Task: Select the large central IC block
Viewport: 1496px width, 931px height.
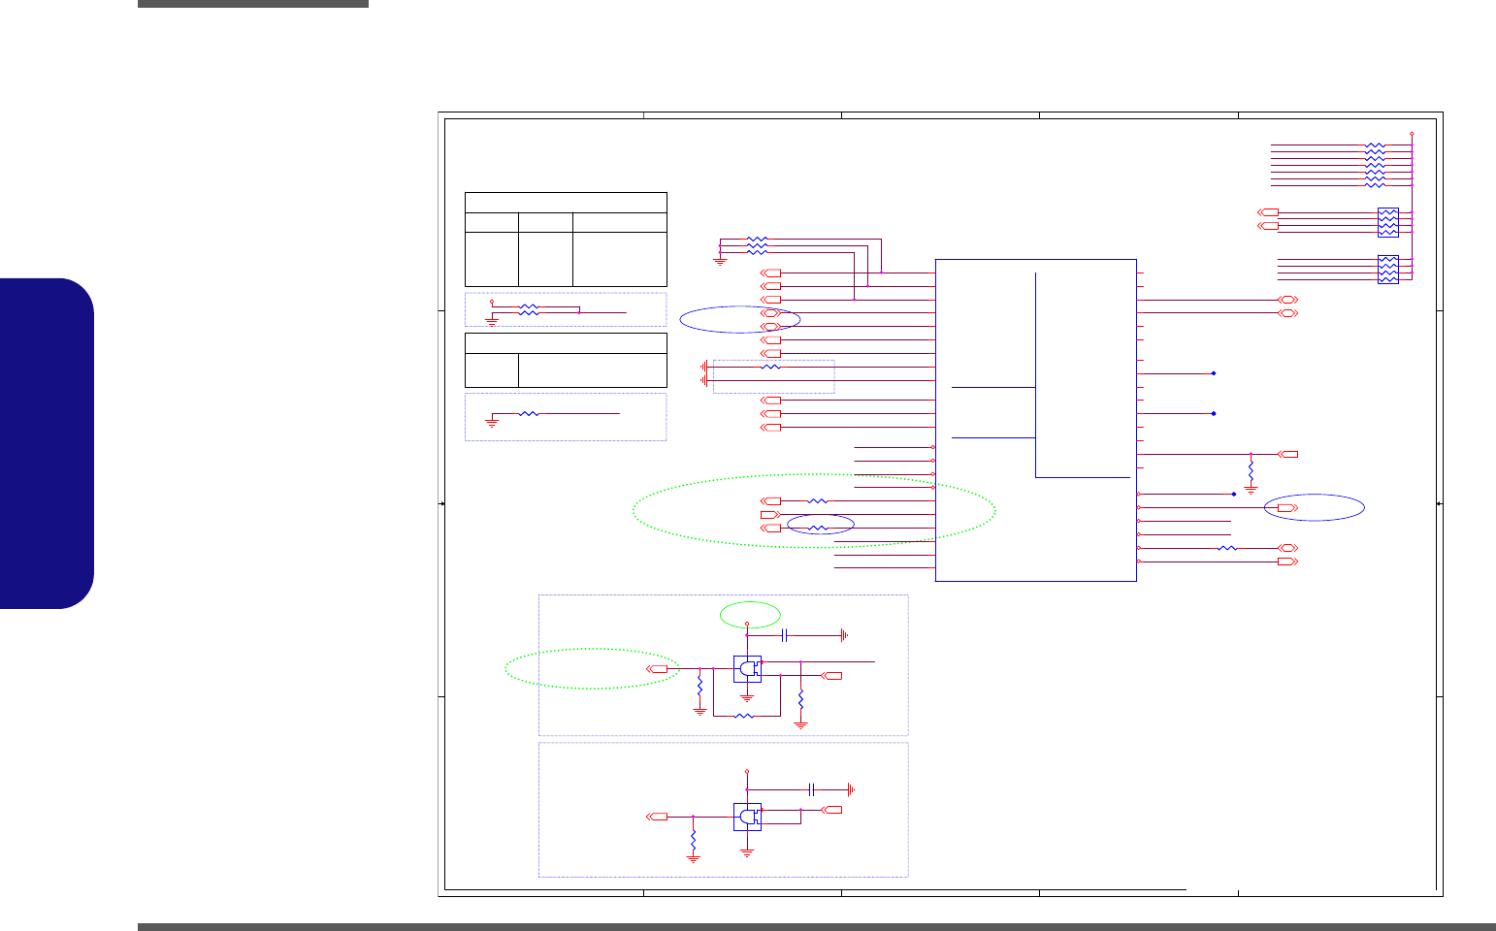Action: (x=1035, y=420)
